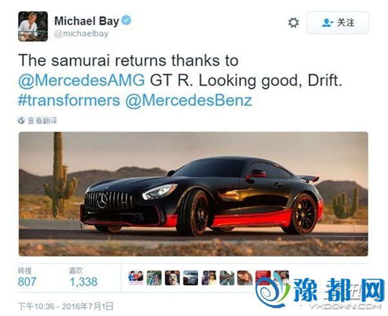Open Michael Bay's profile avatar
The width and height of the screenshot is (388, 316).
[33, 26]
